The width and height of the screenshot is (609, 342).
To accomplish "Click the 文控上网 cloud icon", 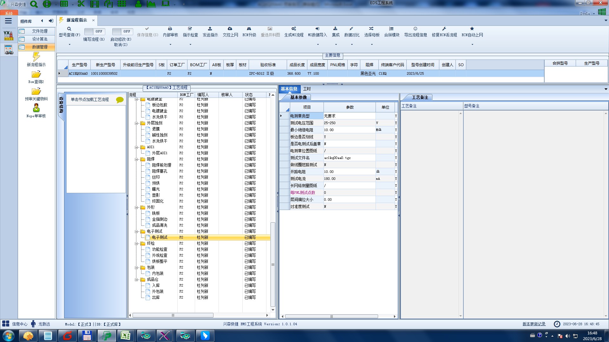I will point(230,29).
